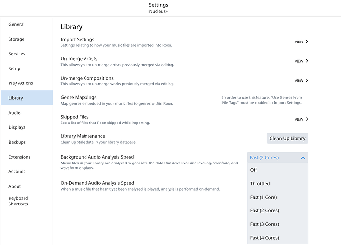
Task: Click the Nucleus+ subtitle under Settings
Action: (x=158, y=11)
